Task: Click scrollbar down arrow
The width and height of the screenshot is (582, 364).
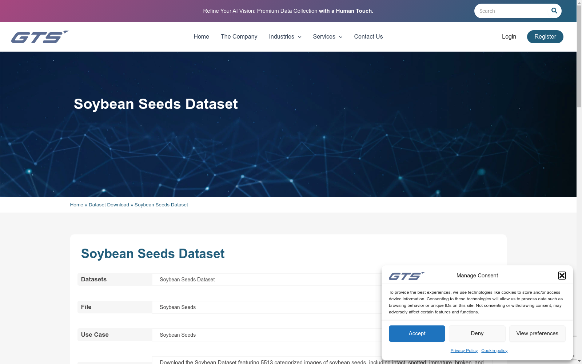Action: [x=579, y=361]
